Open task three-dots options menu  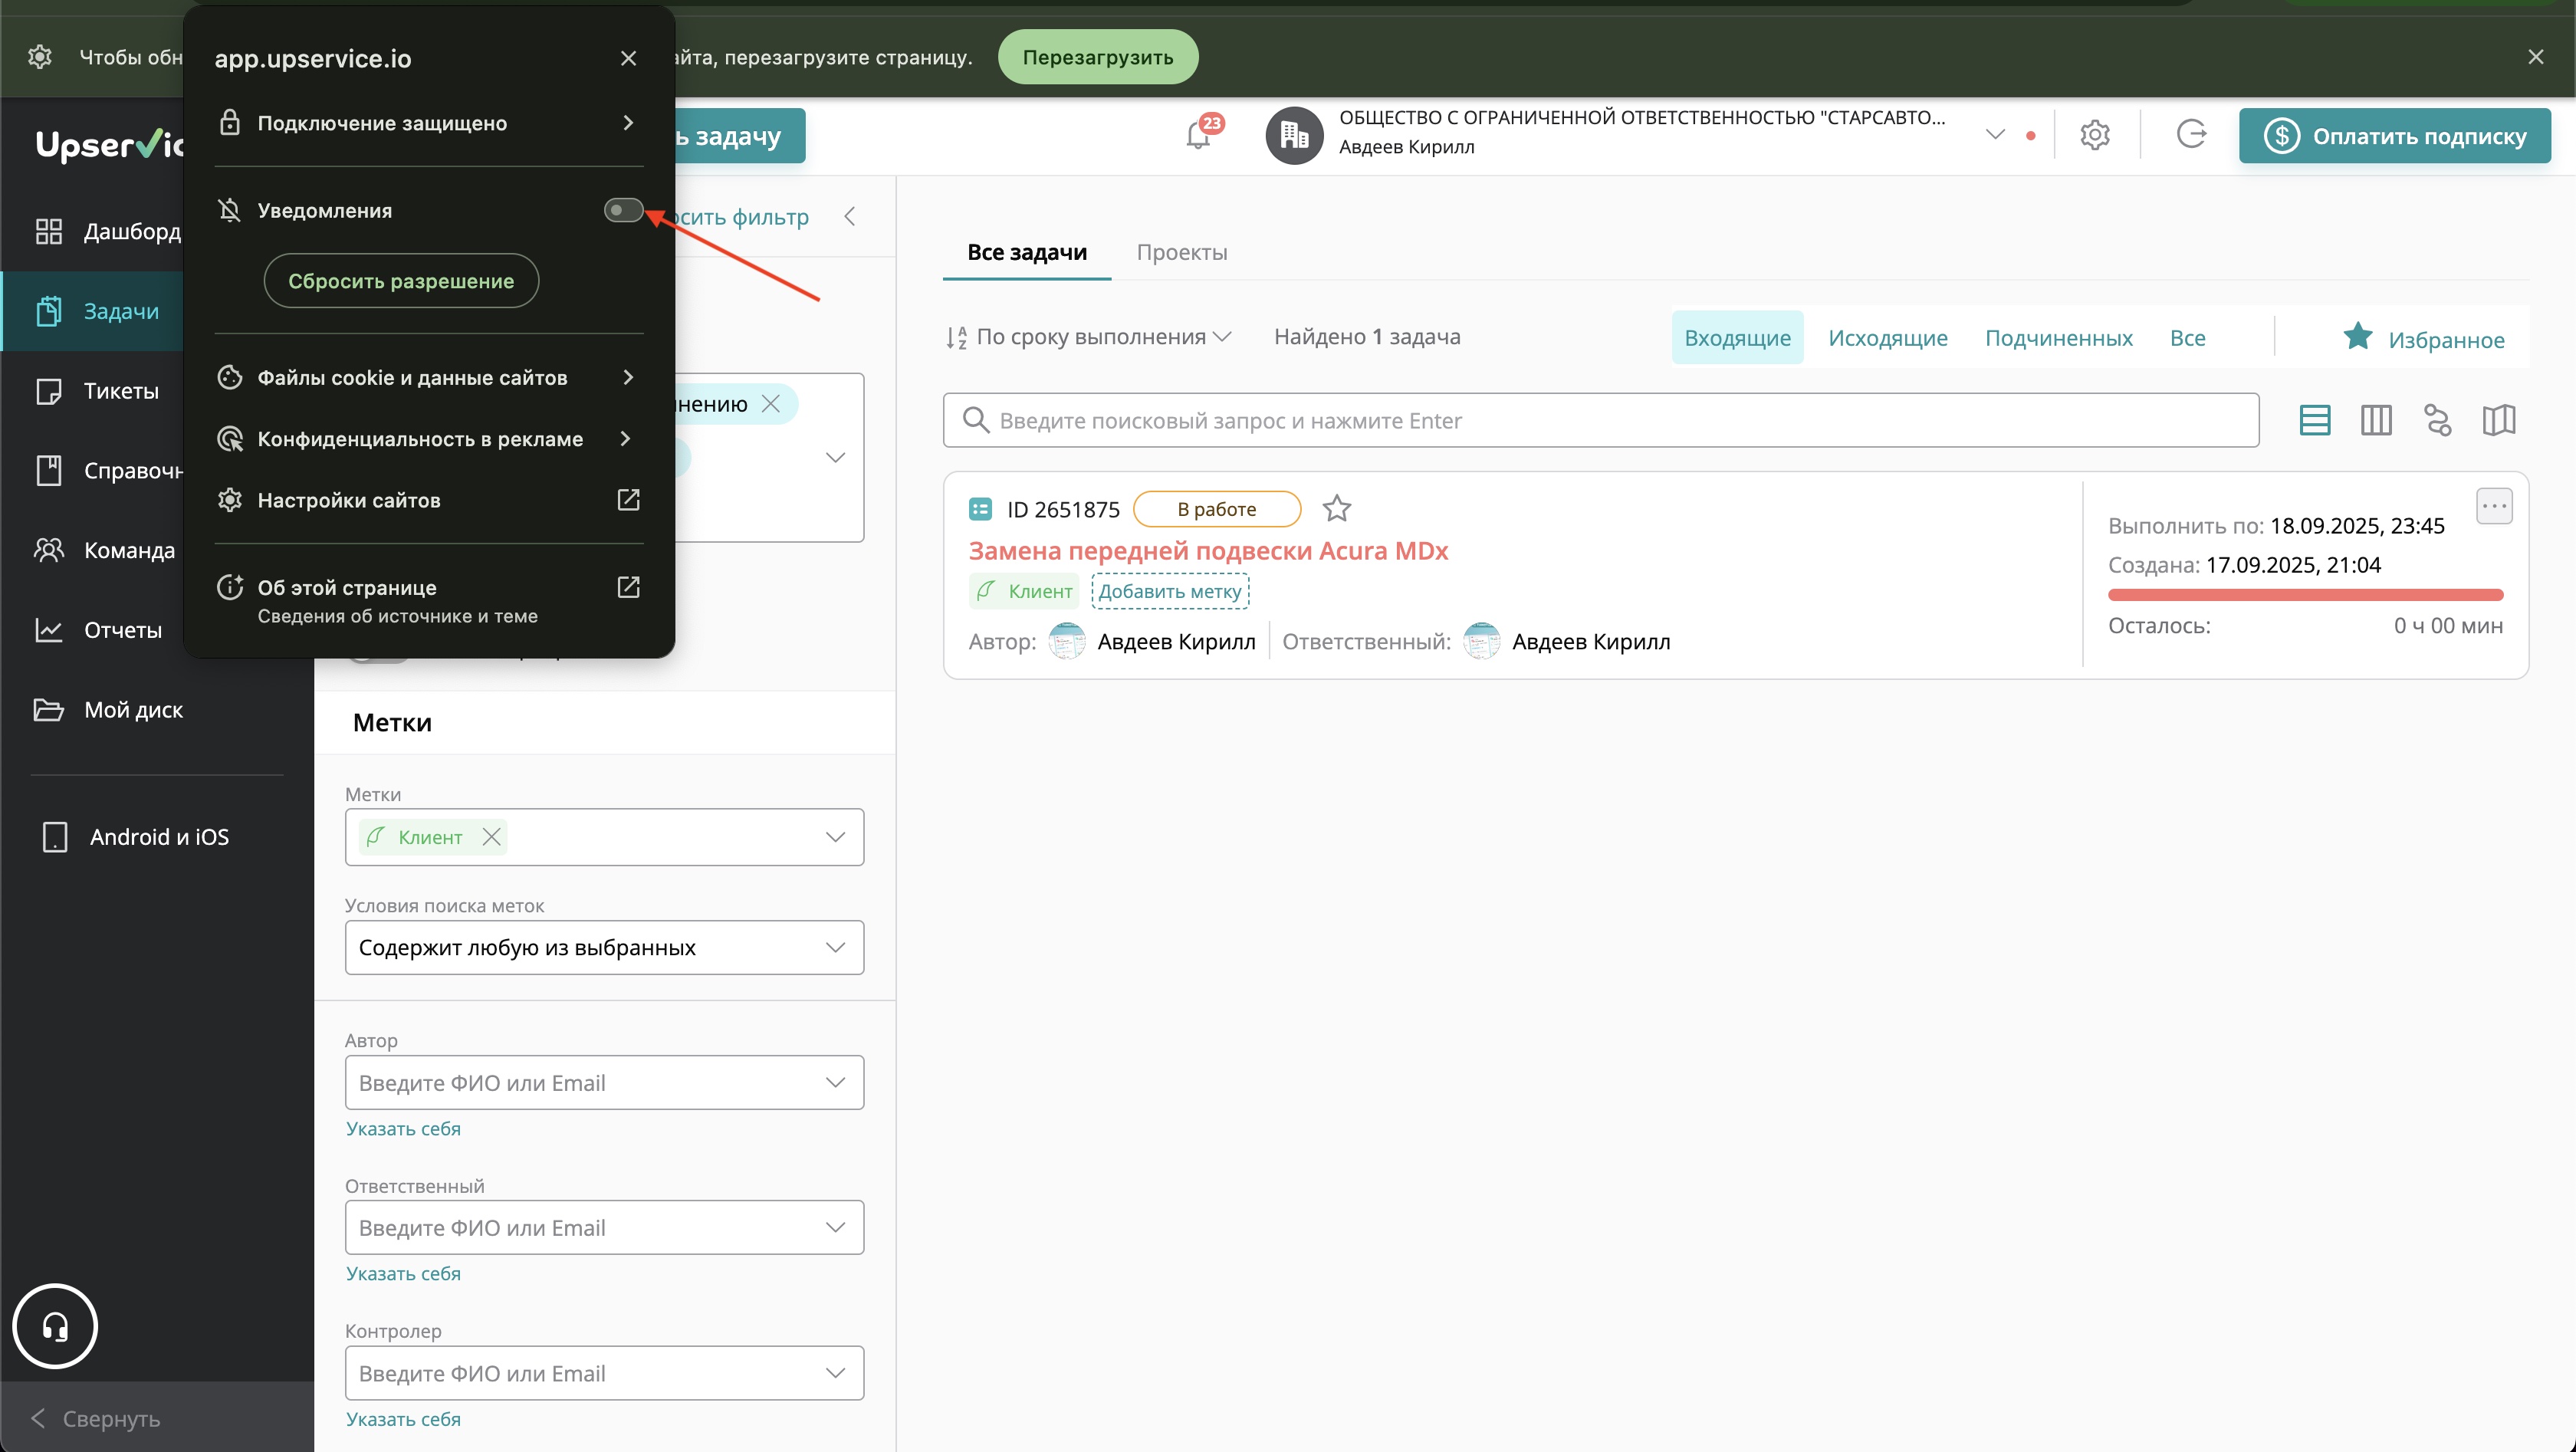pyautogui.click(x=2494, y=506)
